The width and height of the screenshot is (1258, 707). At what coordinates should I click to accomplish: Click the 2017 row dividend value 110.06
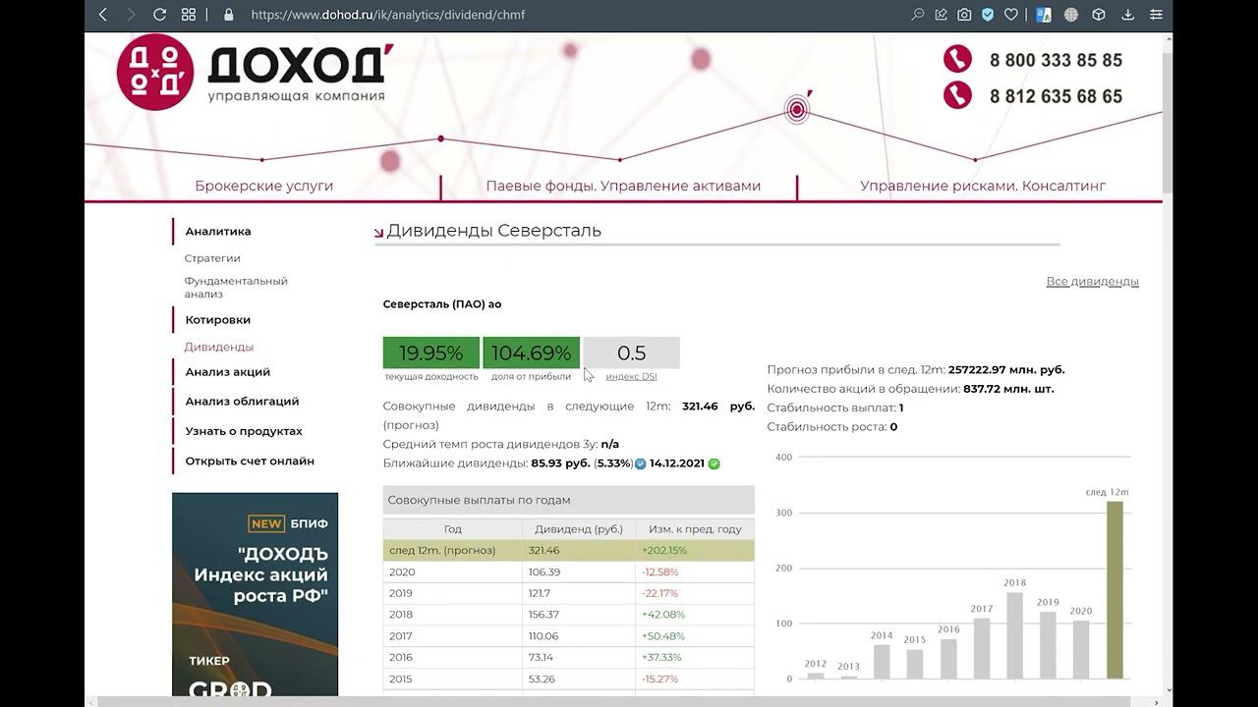tap(544, 636)
